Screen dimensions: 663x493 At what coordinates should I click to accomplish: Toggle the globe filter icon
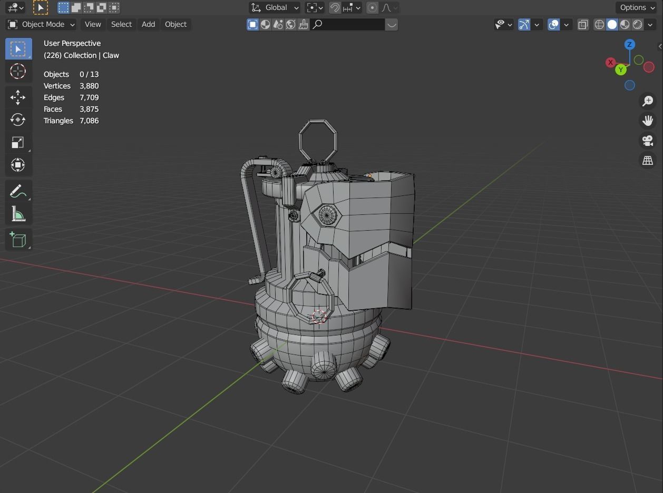click(291, 24)
